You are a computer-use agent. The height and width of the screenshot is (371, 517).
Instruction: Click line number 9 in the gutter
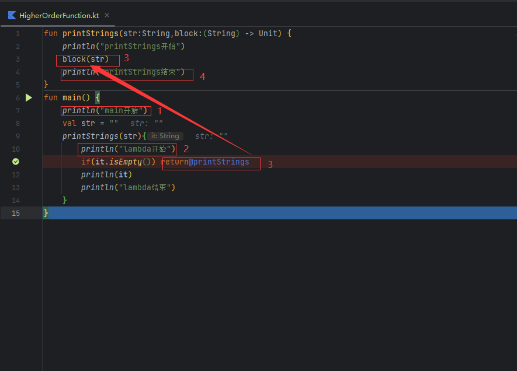pyautogui.click(x=18, y=136)
